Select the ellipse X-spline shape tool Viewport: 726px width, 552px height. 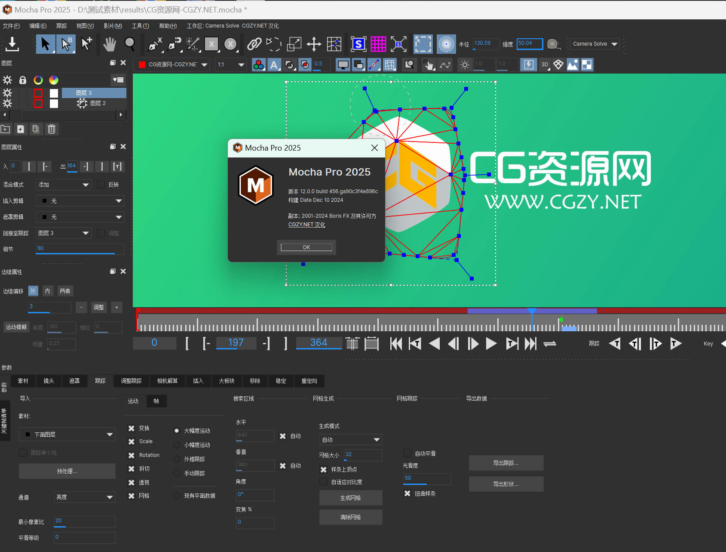pos(231,44)
